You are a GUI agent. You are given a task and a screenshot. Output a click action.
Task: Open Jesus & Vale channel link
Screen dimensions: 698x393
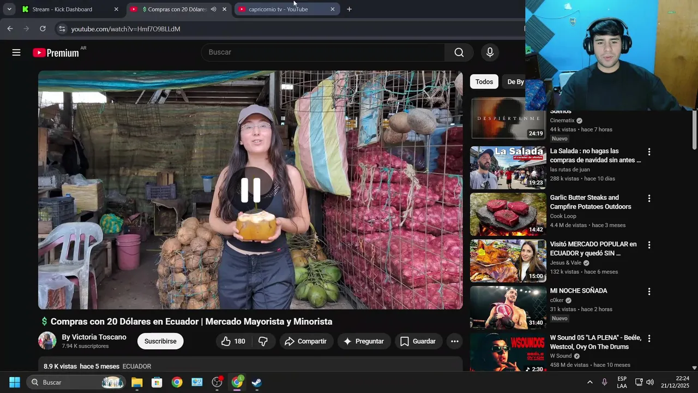(x=565, y=263)
